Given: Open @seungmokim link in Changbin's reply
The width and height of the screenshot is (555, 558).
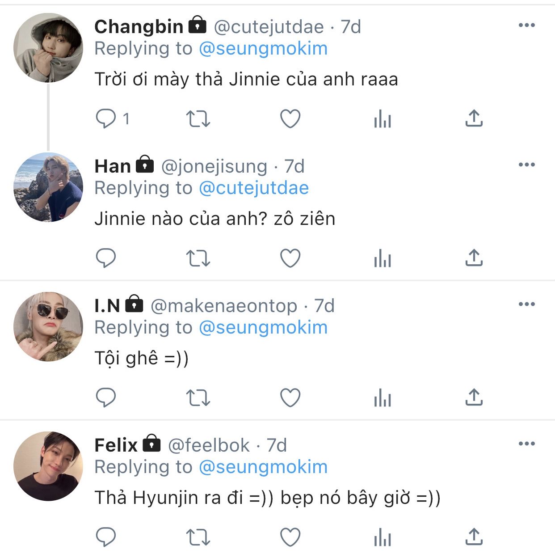Looking at the screenshot, I should pyautogui.click(x=263, y=49).
